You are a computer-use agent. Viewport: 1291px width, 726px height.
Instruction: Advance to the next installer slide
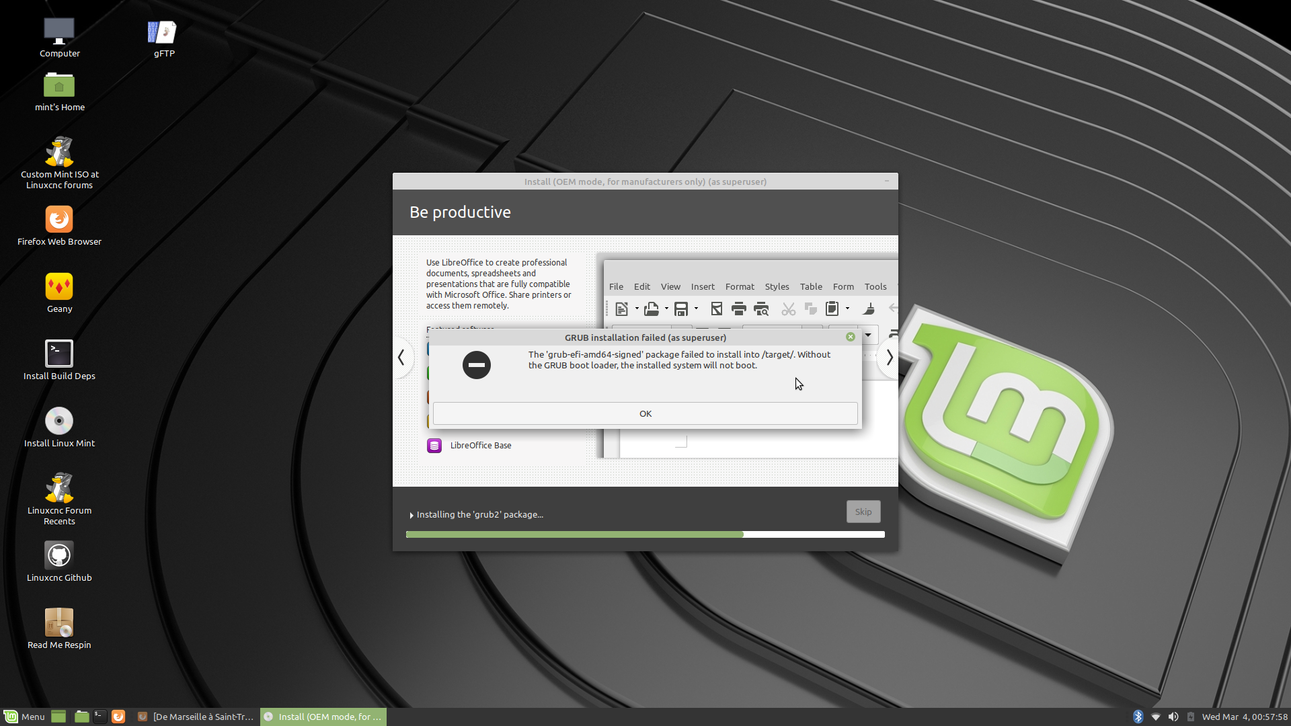pyautogui.click(x=889, y=357)
